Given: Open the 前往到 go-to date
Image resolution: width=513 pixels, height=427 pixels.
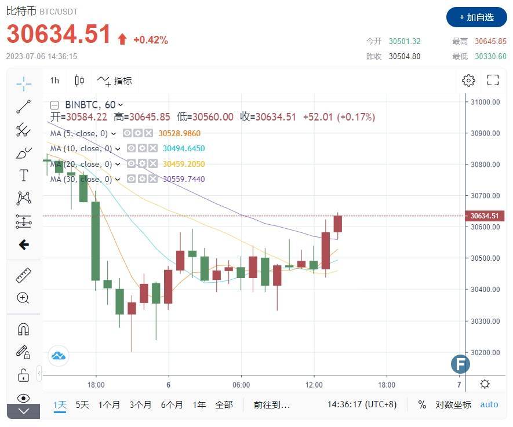Looking at the screenshot, I should click(271, 404).
